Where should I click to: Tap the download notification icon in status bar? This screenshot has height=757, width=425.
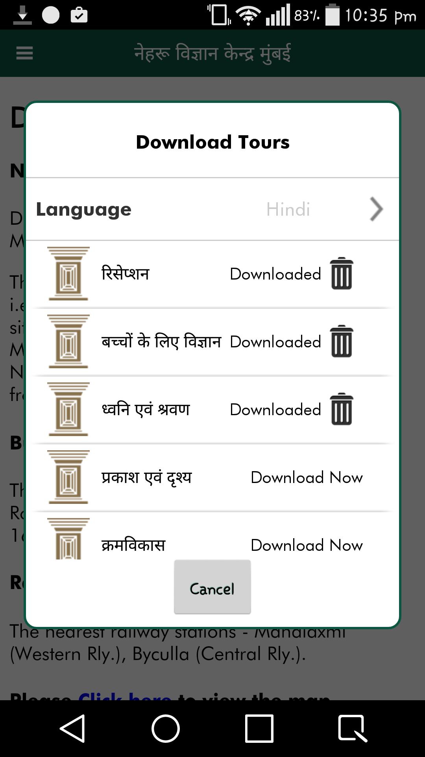point(22,15)
